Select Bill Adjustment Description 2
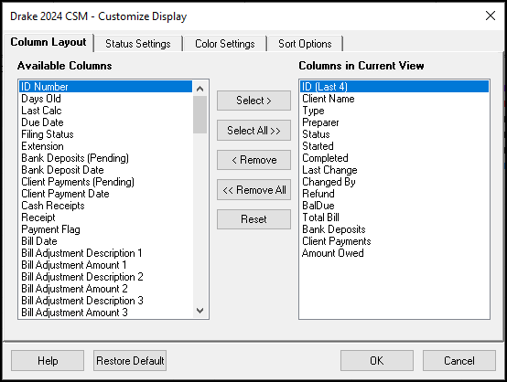This screenshot has width=507, height=382. [x=105, y=277]
